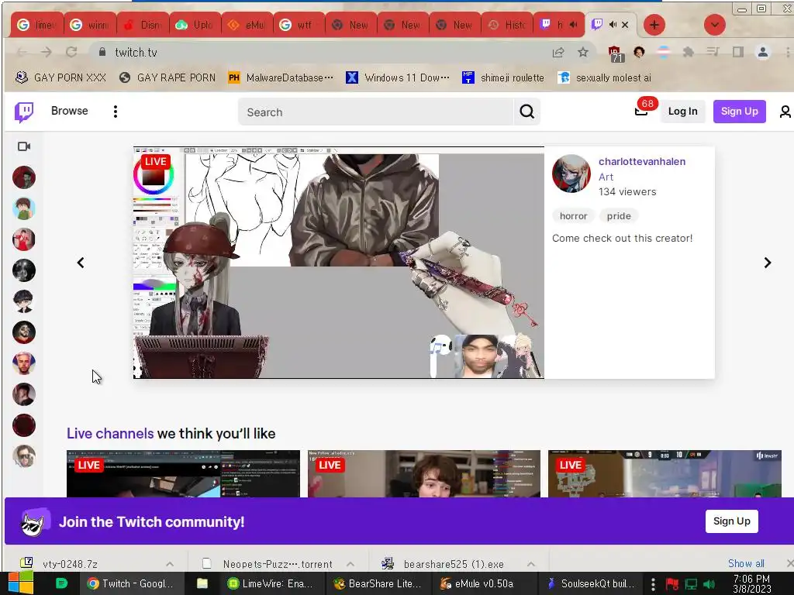Viewport: 794px width, 595px height.
Task: Open the featured live art stream video
Action: coord(338,263)
